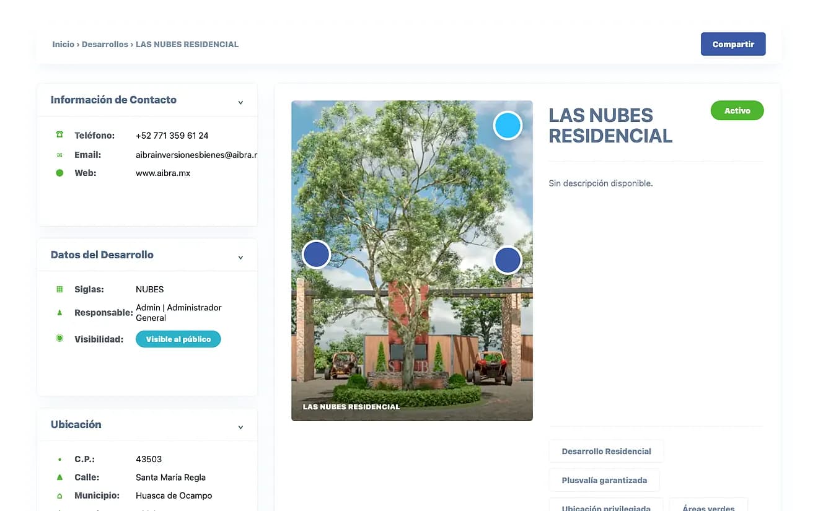The width and height of the screenshot is (818, 511).
Task: Open www.aibra.mx website text
Action: click(163, 173)
